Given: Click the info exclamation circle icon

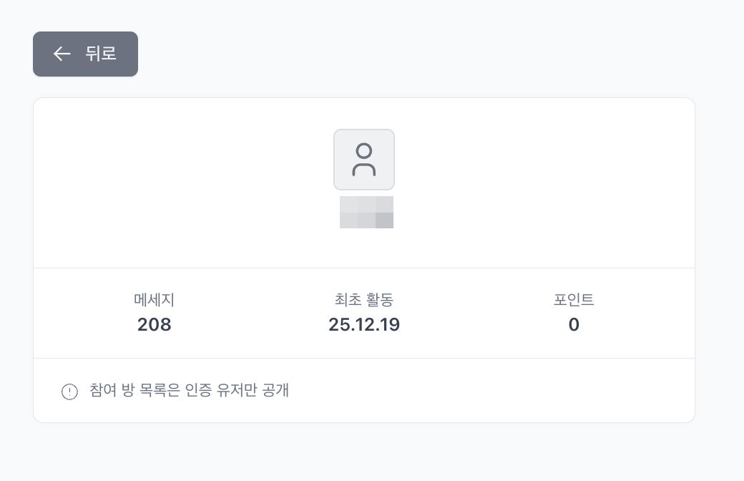Looking at the screenshot, I should coord(69,392).
